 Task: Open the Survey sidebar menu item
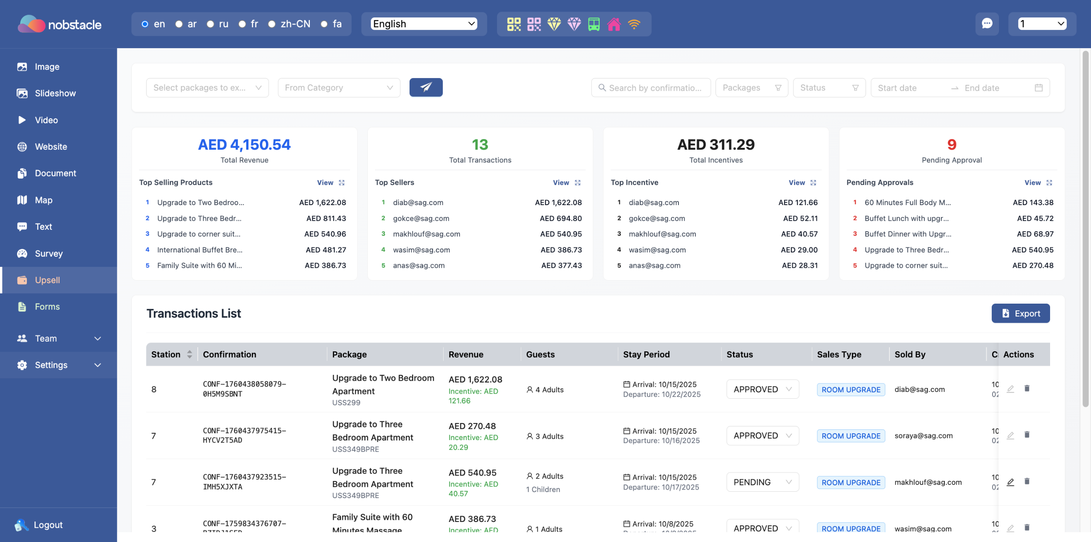pos(49,253)
